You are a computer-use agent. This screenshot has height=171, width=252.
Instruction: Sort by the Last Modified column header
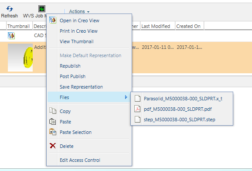click(156, 26)
